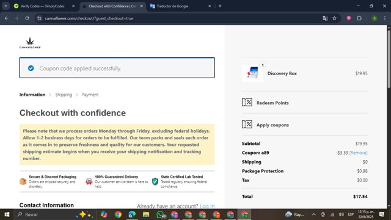
Task: Select the Payment breadcrumb step
Action: (90, 95)
